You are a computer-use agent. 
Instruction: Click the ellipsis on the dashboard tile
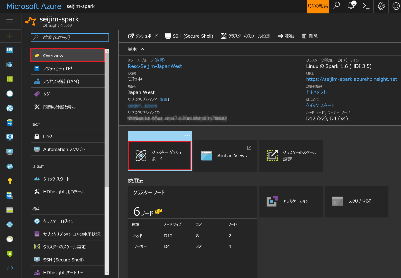(187, 135)
